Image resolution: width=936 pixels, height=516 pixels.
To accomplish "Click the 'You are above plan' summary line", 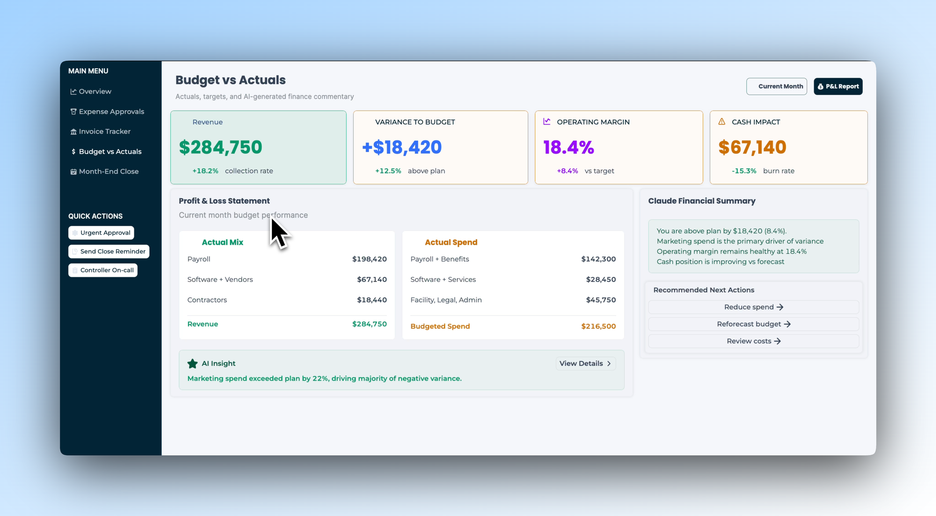I will click(x=722, y=231).
